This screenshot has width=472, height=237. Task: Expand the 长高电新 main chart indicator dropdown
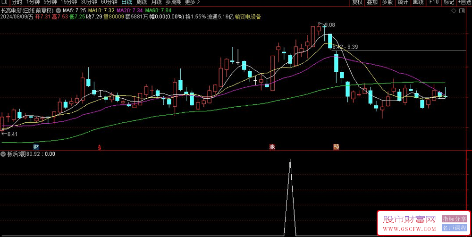coord(58,10)
